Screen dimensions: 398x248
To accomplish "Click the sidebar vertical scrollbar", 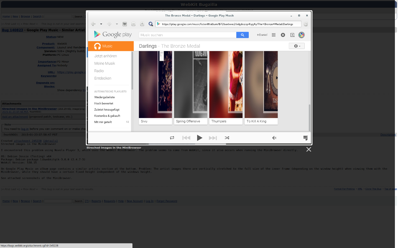I will tap(132, 71).
